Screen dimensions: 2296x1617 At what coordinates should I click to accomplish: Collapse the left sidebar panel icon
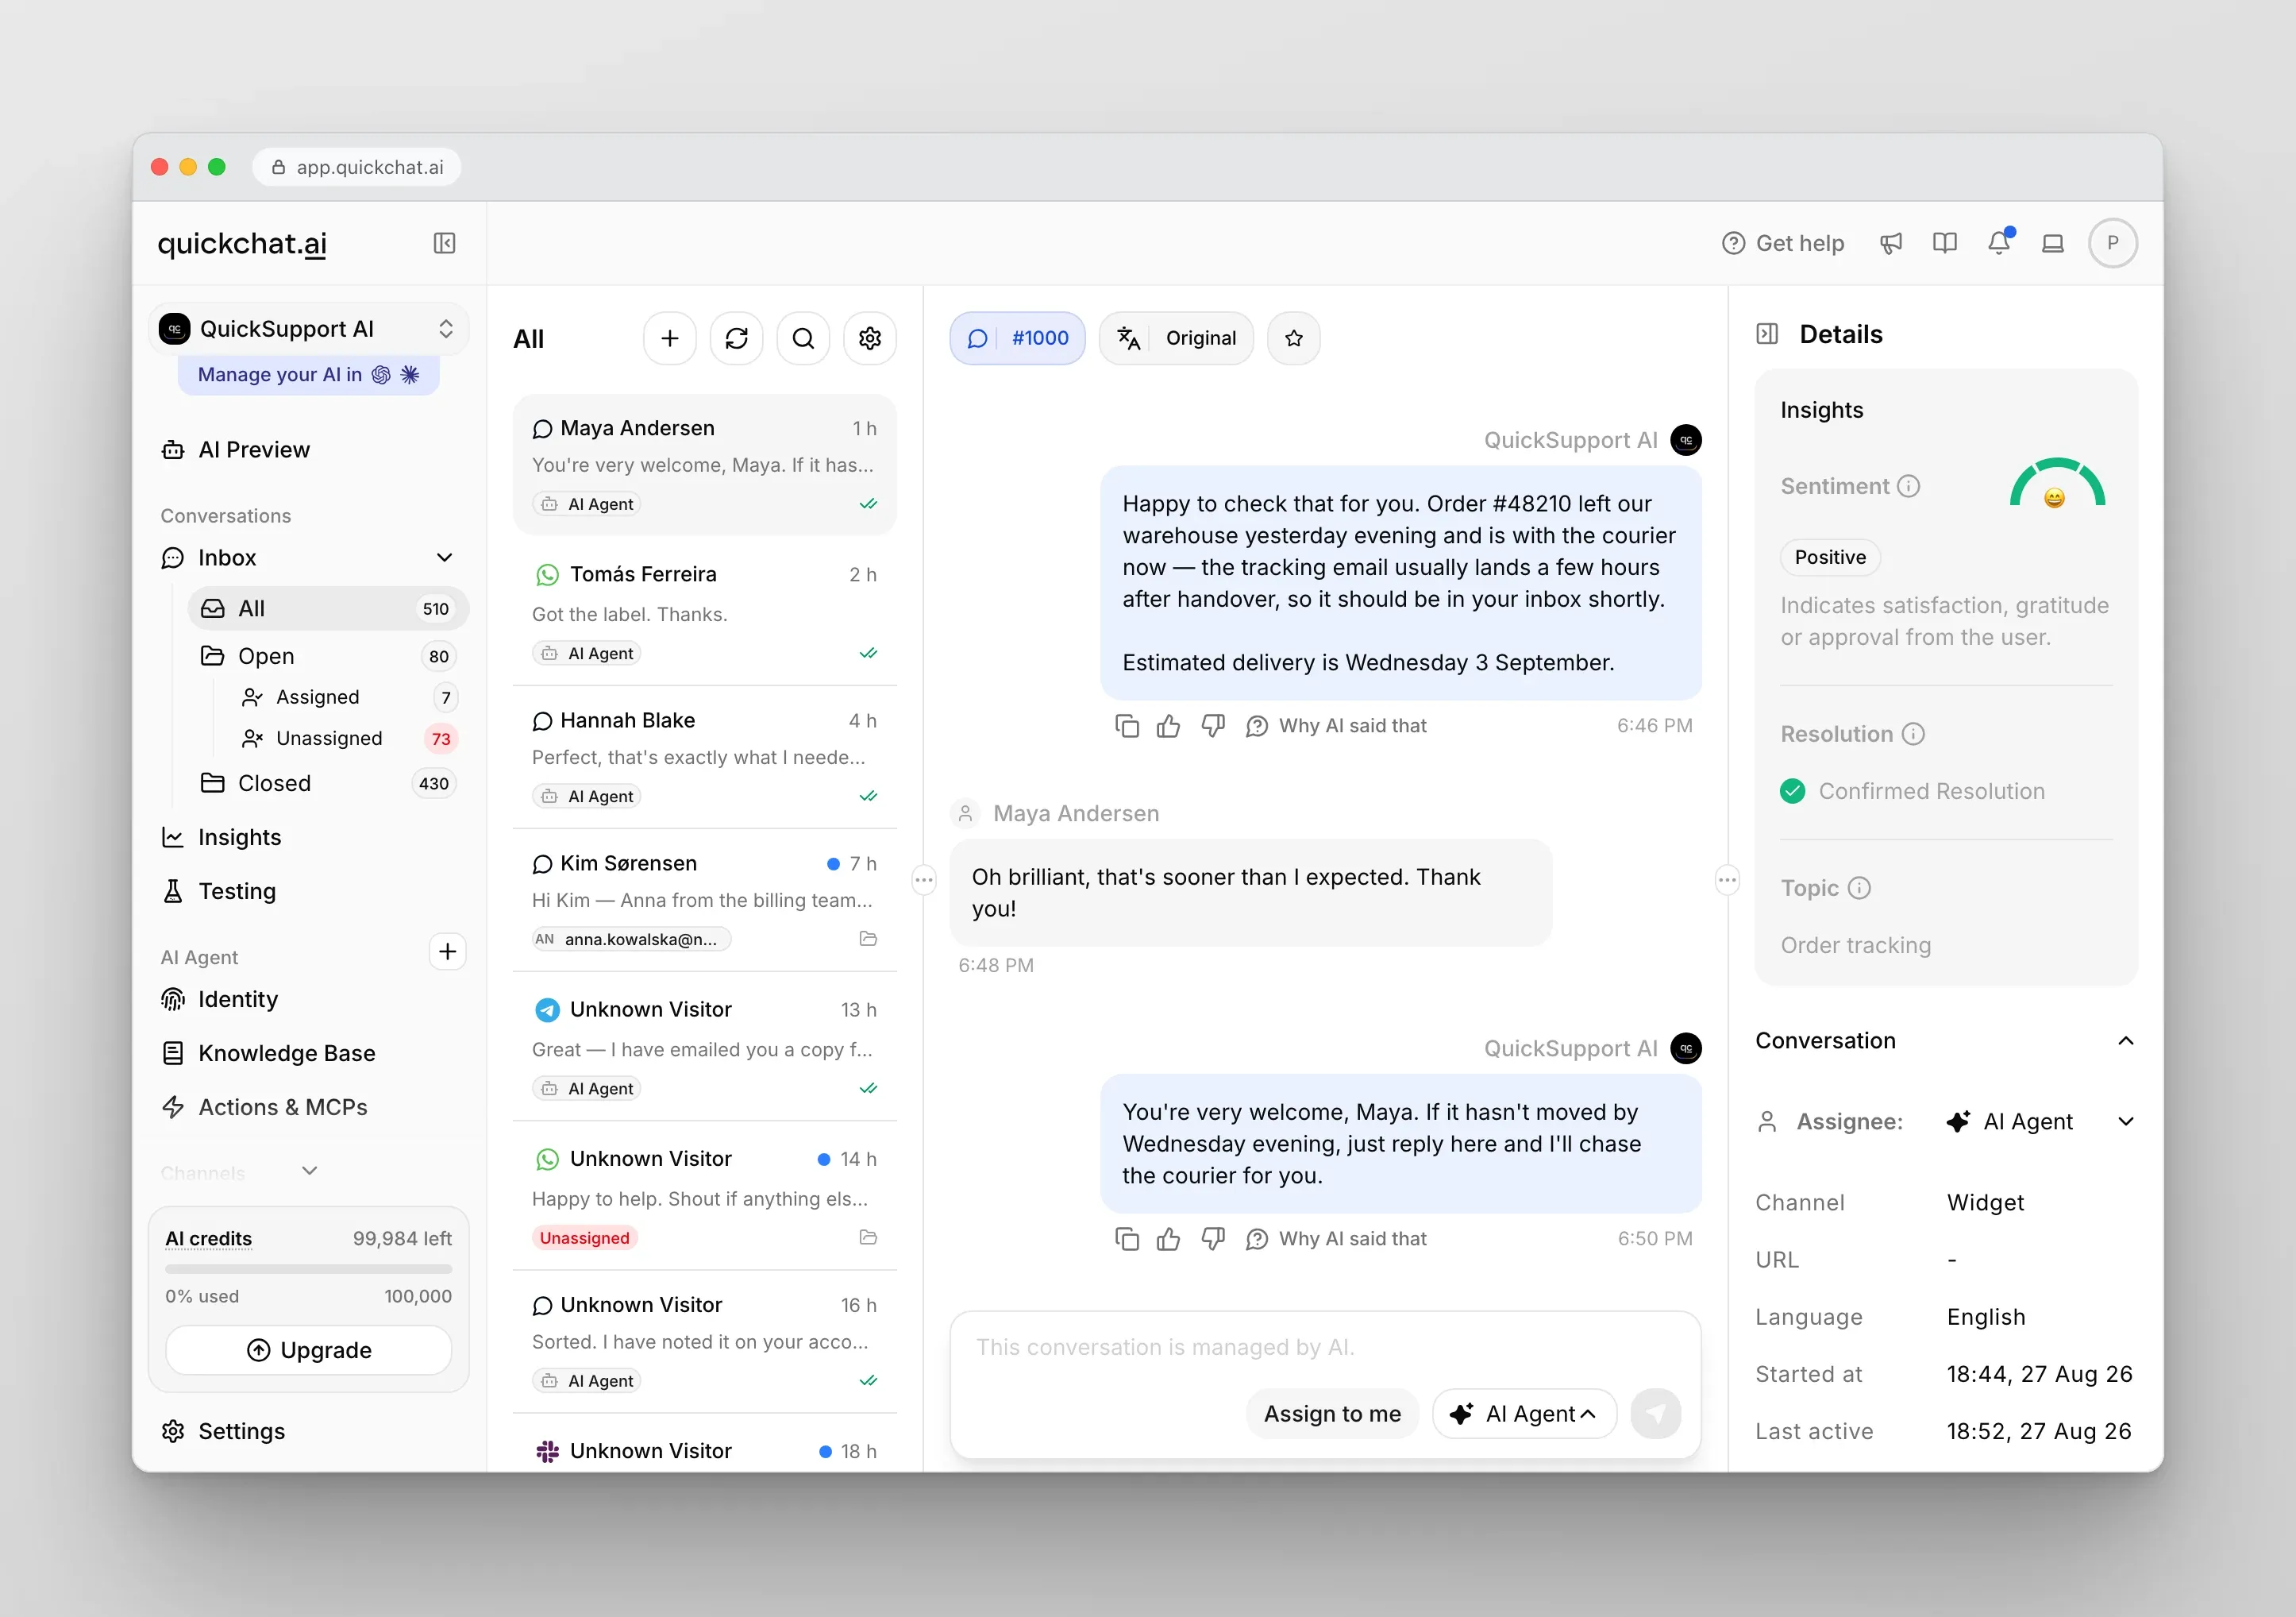(444, 243)
